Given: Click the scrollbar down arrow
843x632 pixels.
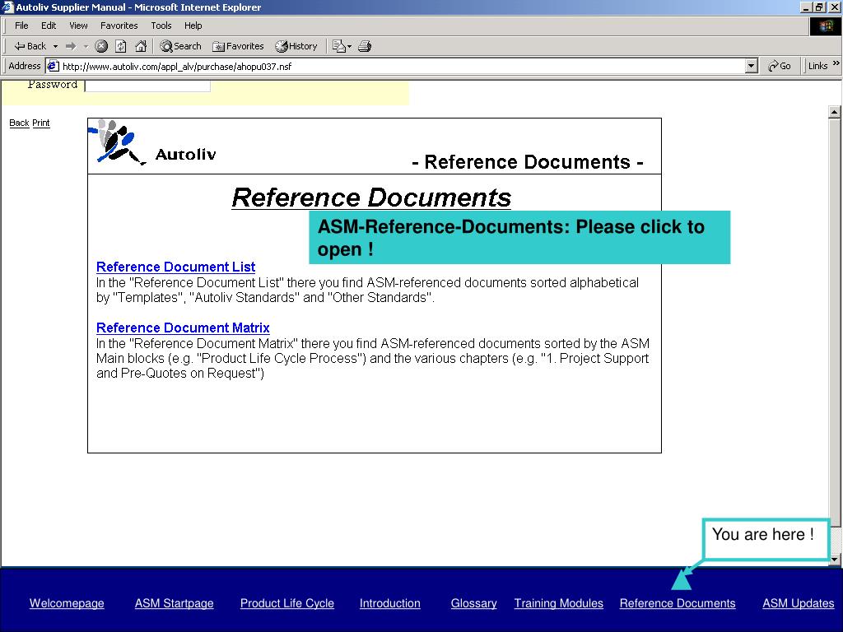Looking at the screenshot, I should coord(835,560).
